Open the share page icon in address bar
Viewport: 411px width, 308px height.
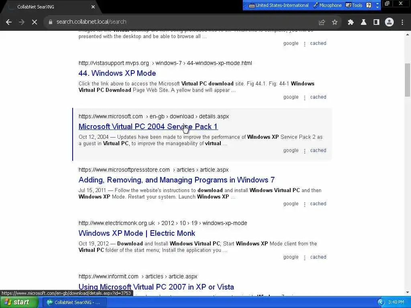(x=321, y=22)
